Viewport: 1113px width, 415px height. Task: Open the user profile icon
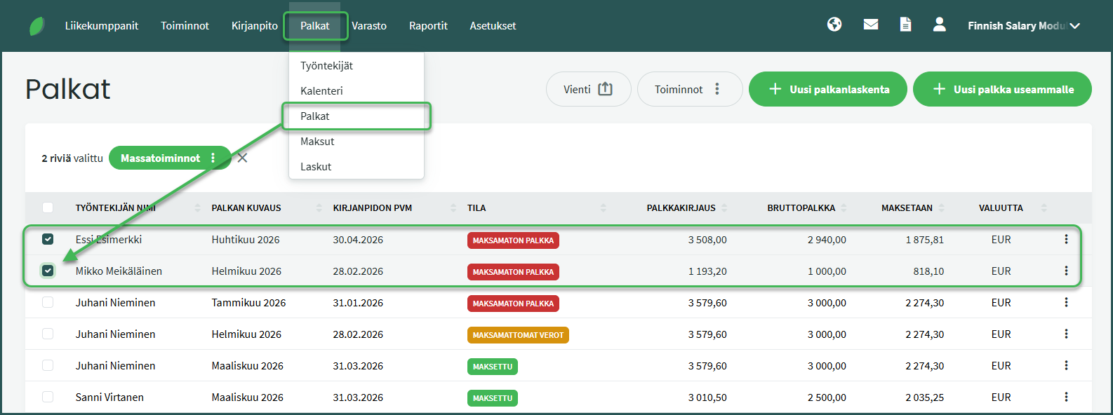[940, 25]
